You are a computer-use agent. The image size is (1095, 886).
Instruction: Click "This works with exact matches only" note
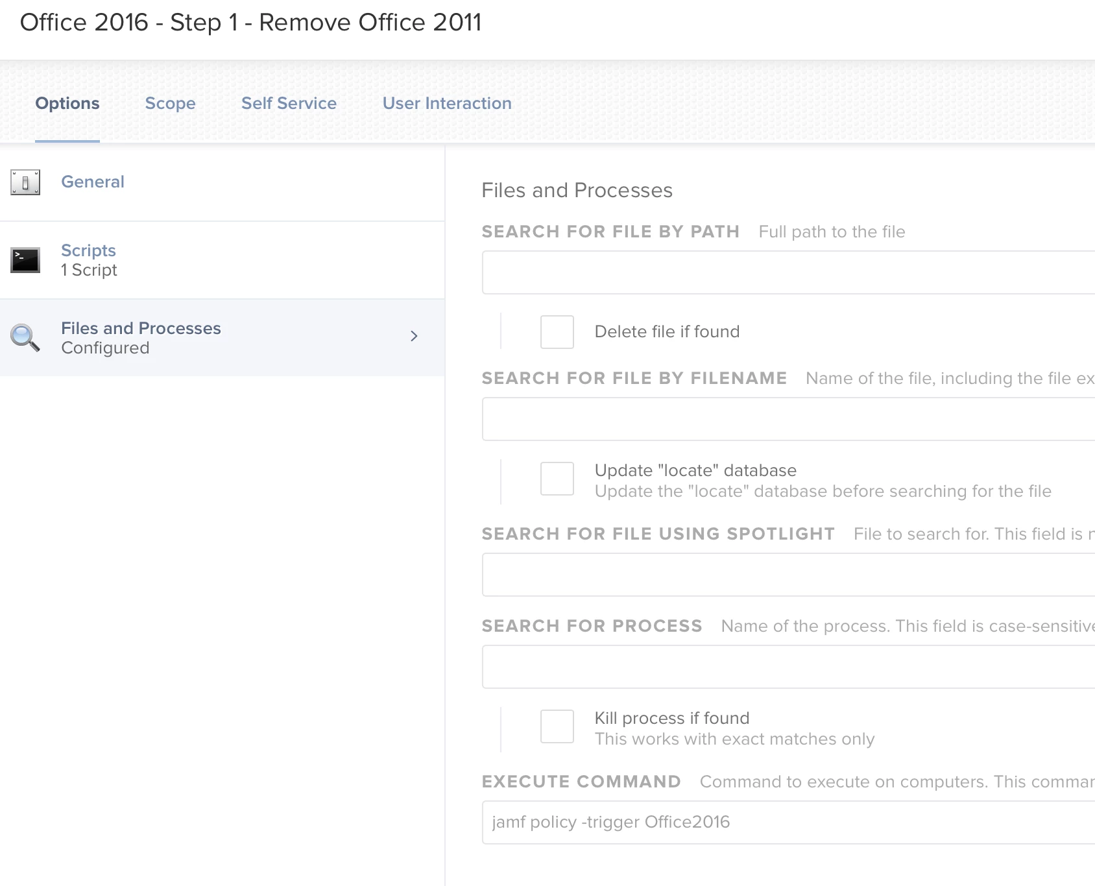pyautogui.click(x=734, y=739)
